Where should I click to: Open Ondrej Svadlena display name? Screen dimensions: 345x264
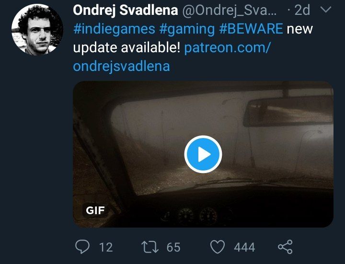click(x=126, y=11)
